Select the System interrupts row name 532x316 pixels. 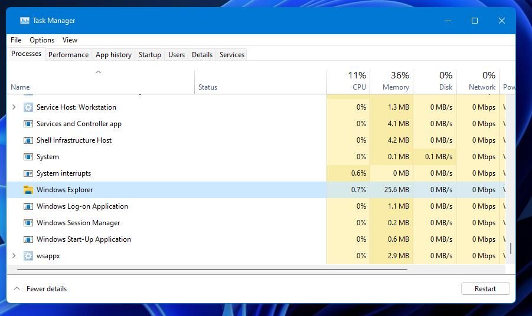click(x=63, y=173)
